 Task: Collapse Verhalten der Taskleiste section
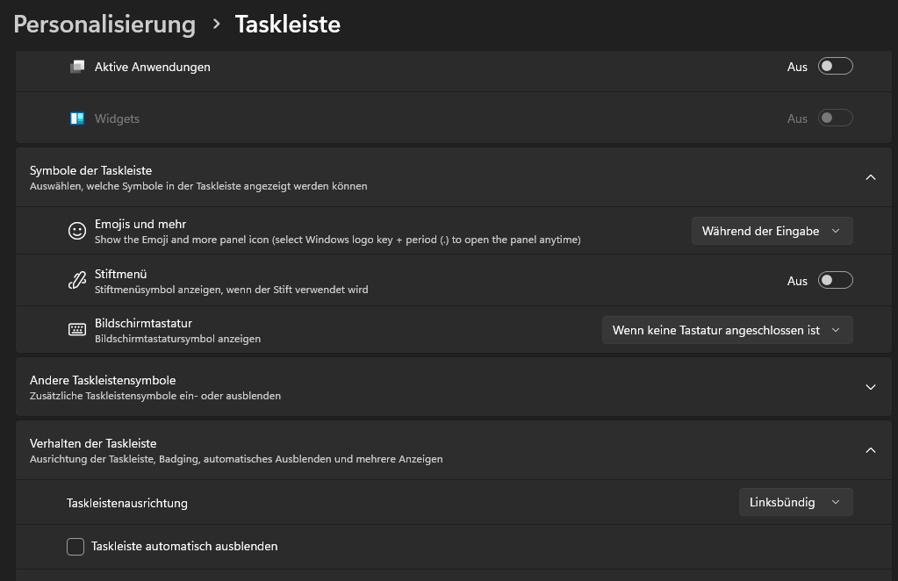(x=871, y=450)
